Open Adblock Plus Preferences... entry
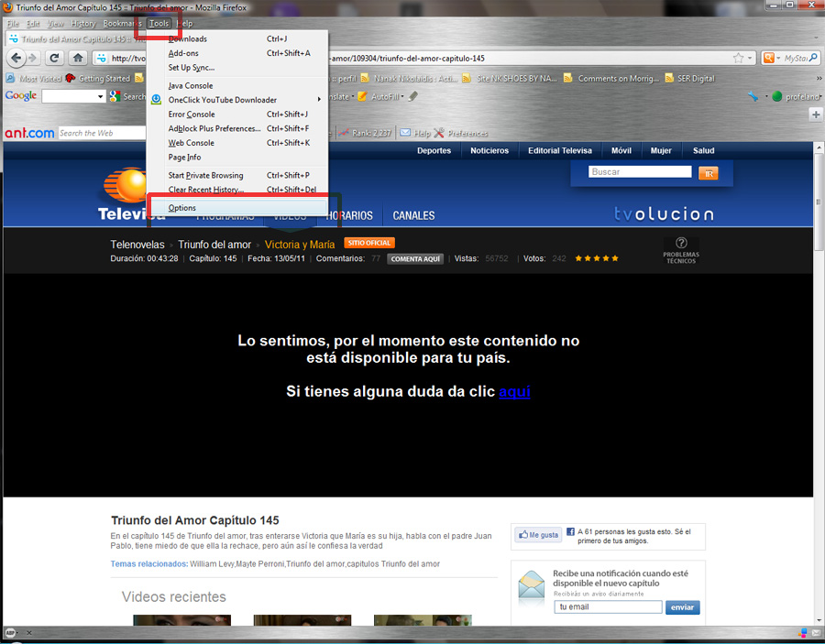This screenshot has height=644, width=825. click(x=237, y=128)
